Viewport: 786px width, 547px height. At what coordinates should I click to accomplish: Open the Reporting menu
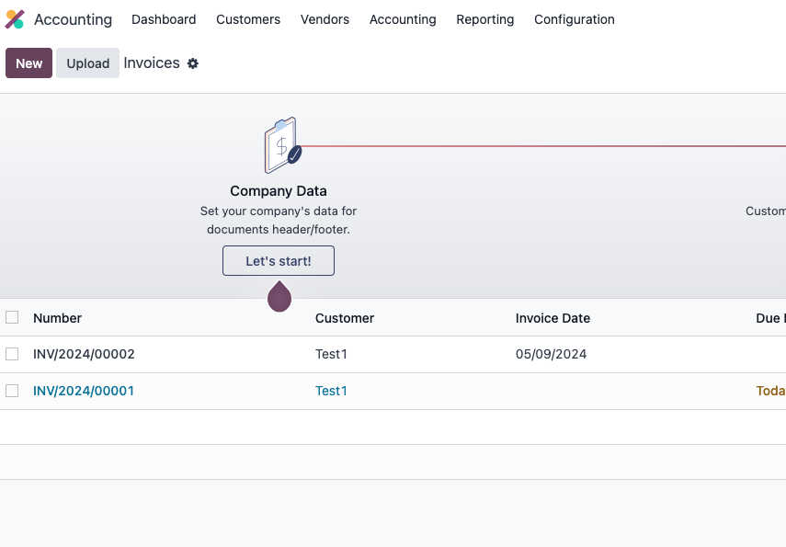coord(484,19)
